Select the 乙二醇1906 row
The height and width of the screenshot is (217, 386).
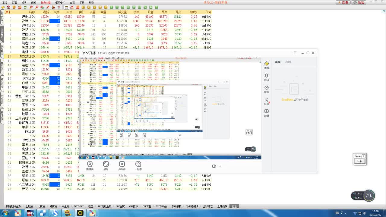click(x=108, y=184)
